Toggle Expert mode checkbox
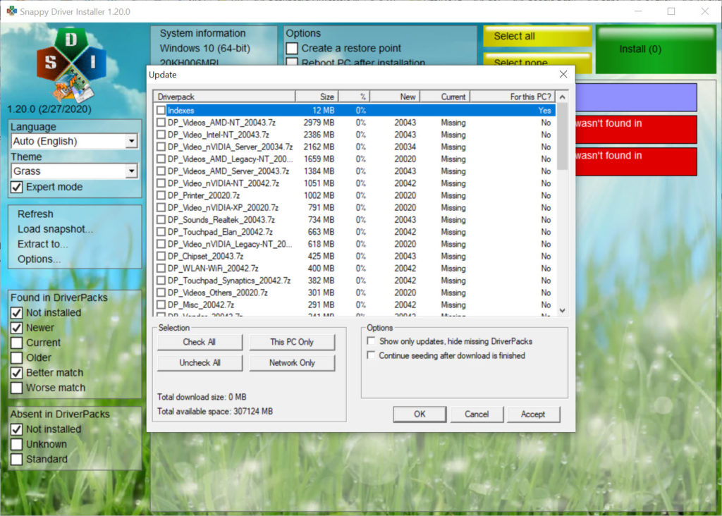The height and width of the screenshot is (516, 722). 17,188
